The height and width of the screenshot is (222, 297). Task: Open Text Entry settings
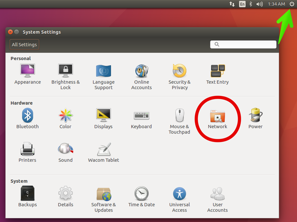(218, 74)
